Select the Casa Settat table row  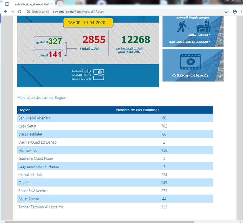(x=115, y=126)
